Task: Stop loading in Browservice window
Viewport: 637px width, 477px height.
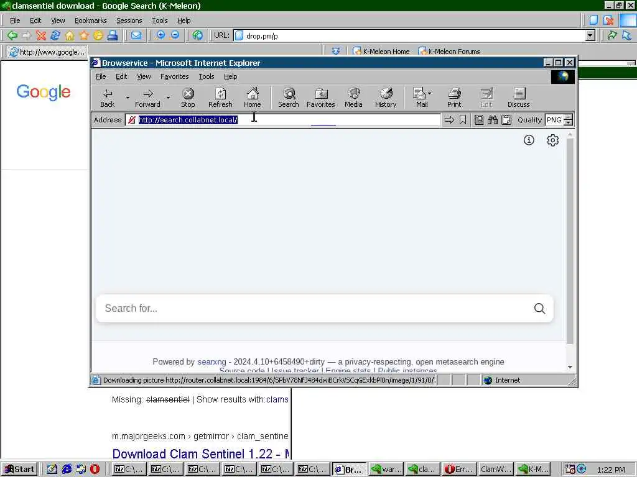Action: 188,98
